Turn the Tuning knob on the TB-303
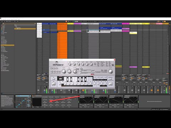The width and height of the screenshot is (171, 128). coord(70,64)
